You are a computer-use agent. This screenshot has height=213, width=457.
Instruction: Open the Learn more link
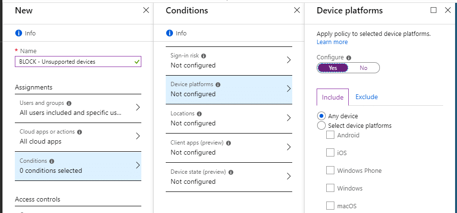pos(332,42)
